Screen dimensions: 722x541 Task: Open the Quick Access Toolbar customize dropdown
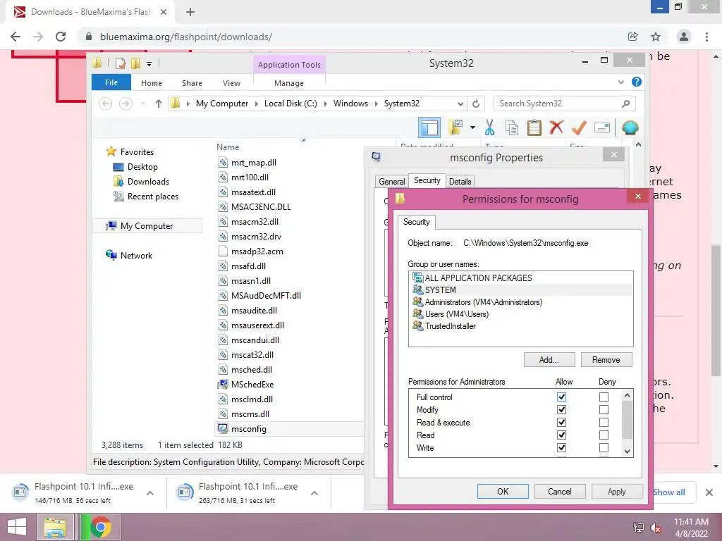[149, 63]
